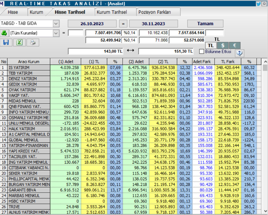Switch currency display to dollars

pyautogui.click(x=222, y=45)
